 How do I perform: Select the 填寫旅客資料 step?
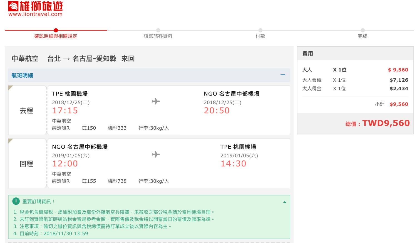(158, 36)
